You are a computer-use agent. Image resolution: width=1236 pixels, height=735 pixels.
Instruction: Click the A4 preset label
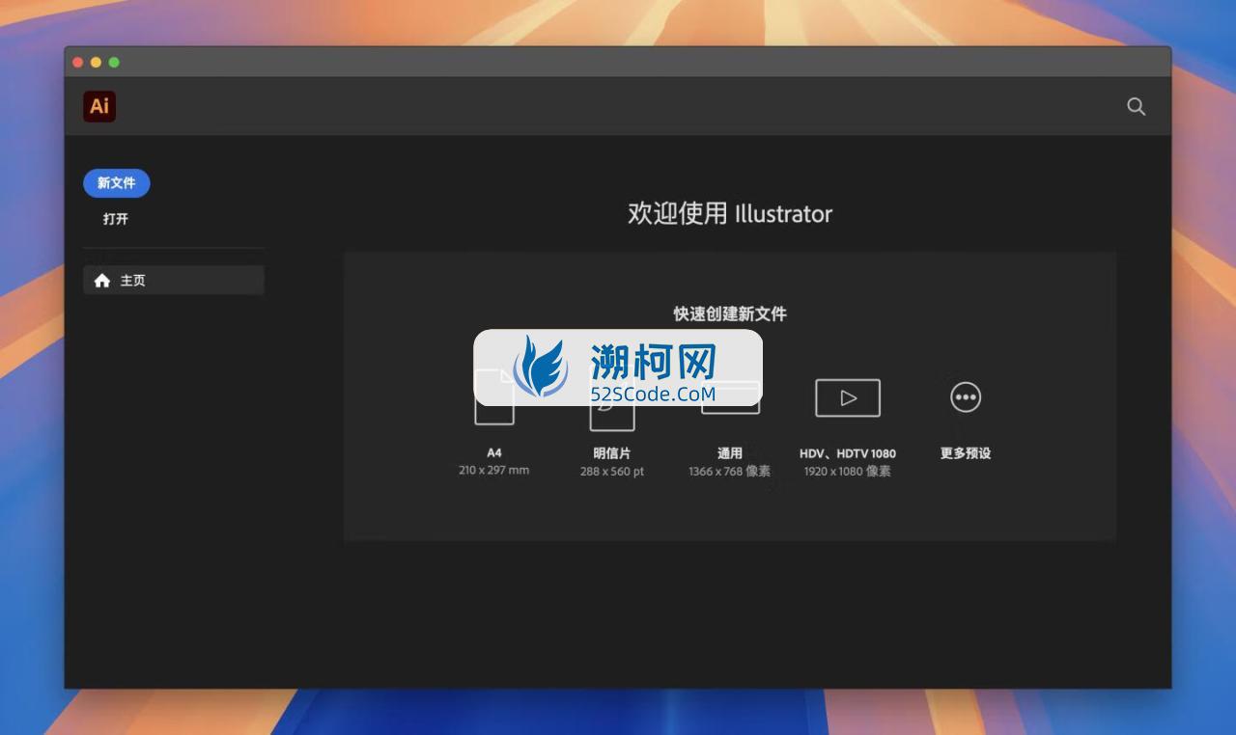pyautogui.click(x=494, y=452)
